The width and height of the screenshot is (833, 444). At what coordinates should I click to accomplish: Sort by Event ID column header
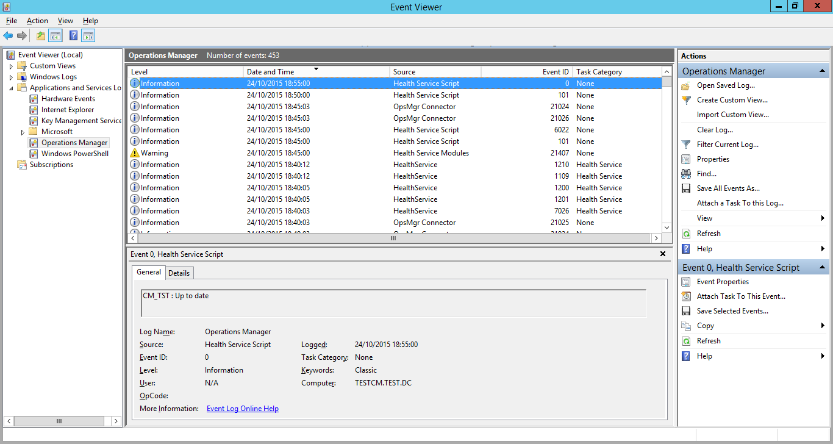click(x=527, y=72)
